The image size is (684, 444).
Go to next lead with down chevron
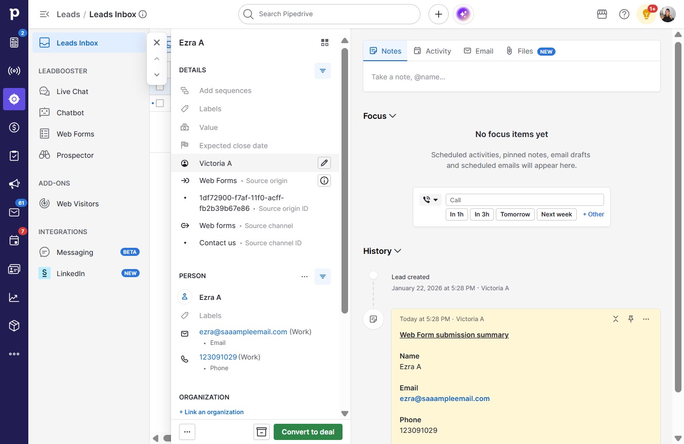pos(157,75)
